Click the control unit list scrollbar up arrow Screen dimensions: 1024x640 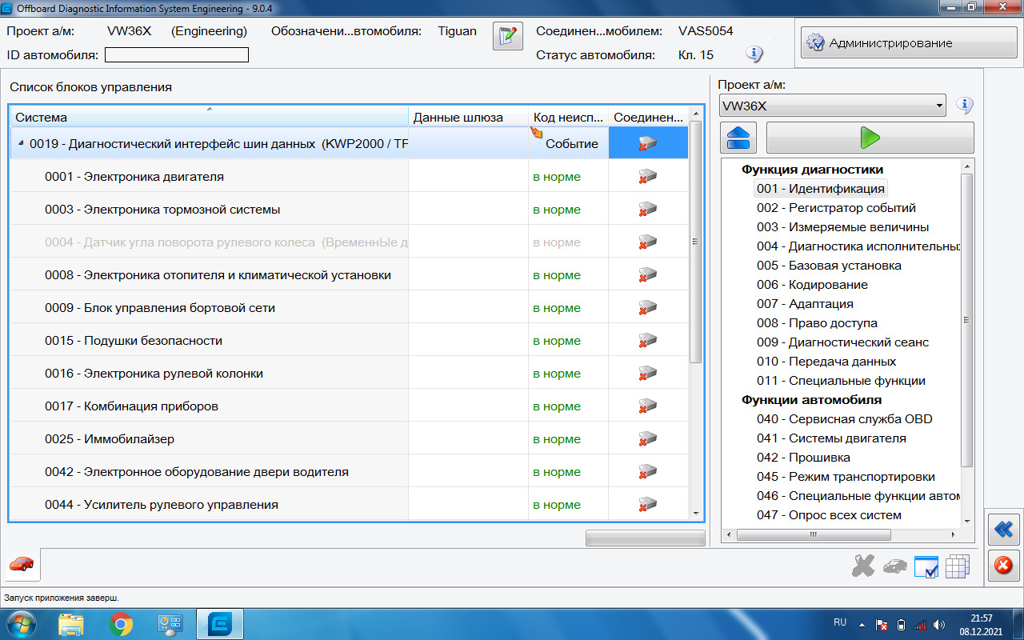click(x=695, y=113)
